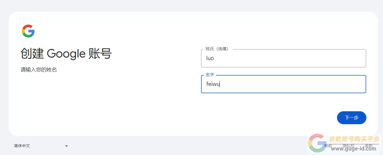Click the 名字 floating label
The width and height of the screenshot is (383, 155).
coord(210,75)
